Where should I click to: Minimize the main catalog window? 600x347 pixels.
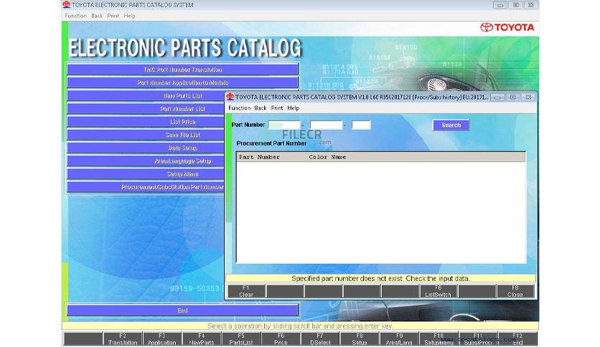click(x=500, y=5)
